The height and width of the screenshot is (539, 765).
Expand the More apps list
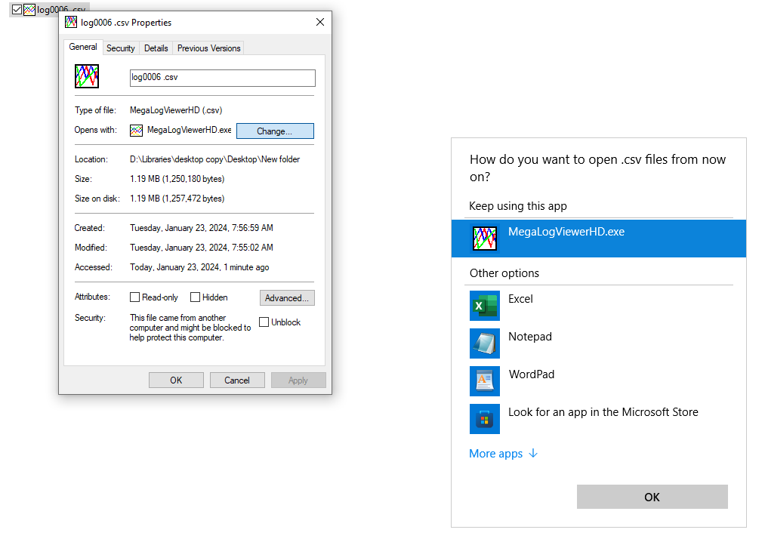pyautogui.click(x=503, y=454)
